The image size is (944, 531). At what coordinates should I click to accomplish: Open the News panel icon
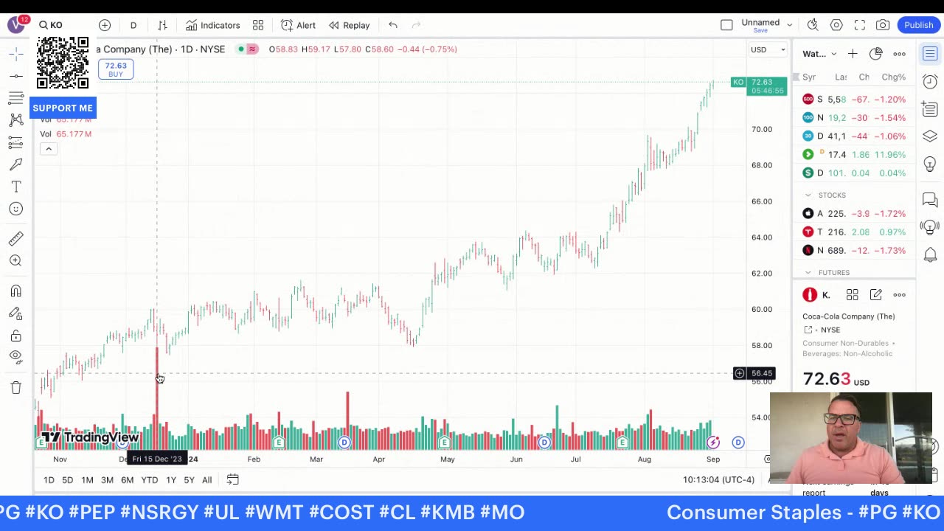(930, 109)
